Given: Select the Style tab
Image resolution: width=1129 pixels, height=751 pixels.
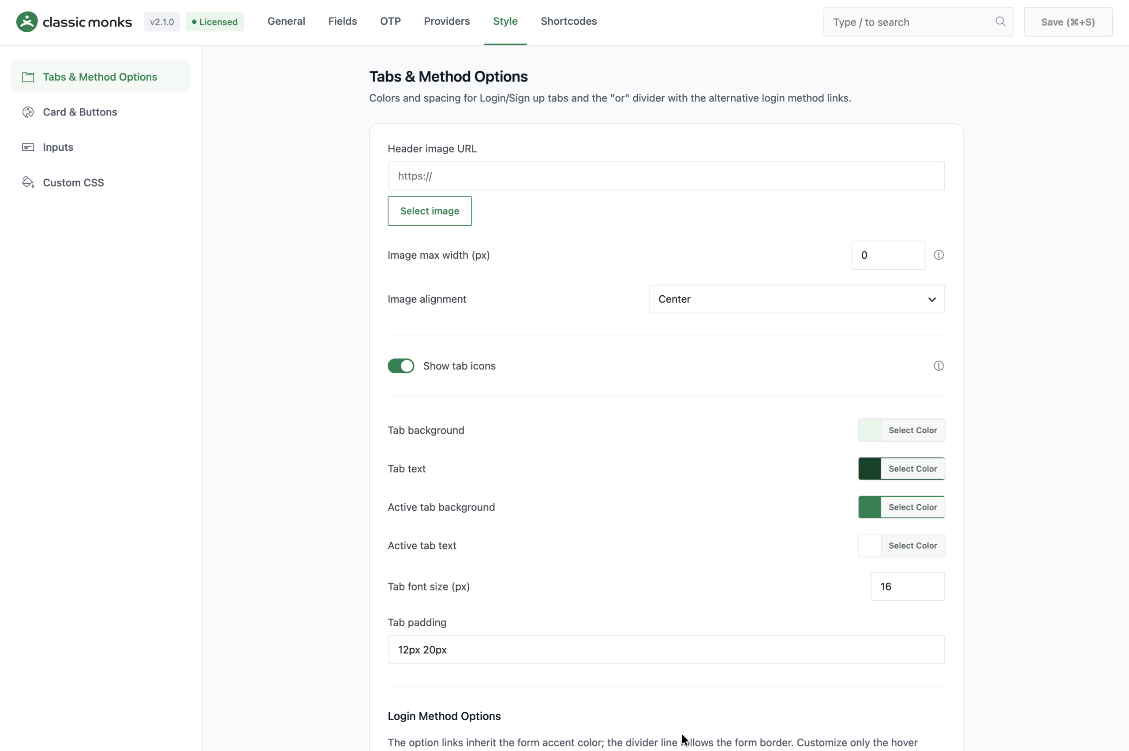Looking at the screenshot, I should pyautogui.click(x=505, y=22).
